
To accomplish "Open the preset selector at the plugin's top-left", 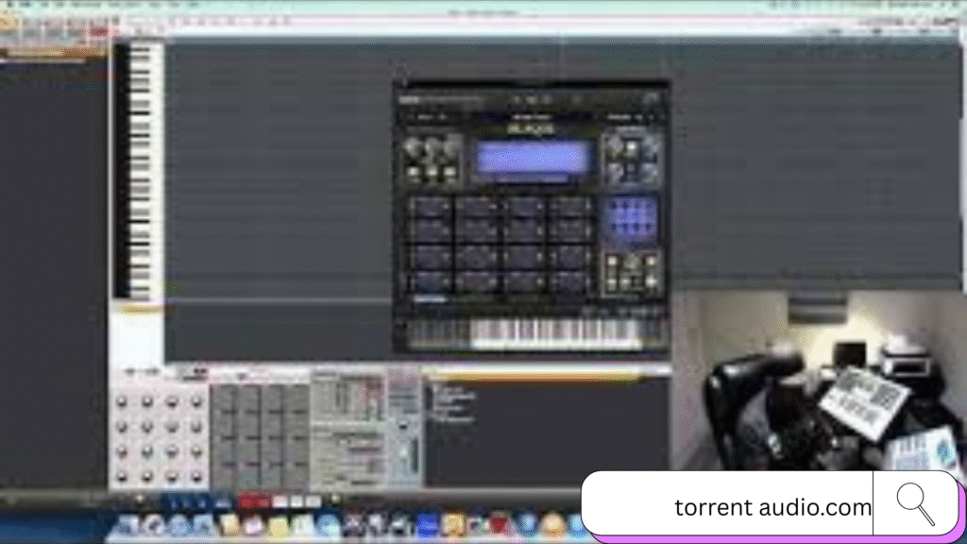I will coord(428,118).
